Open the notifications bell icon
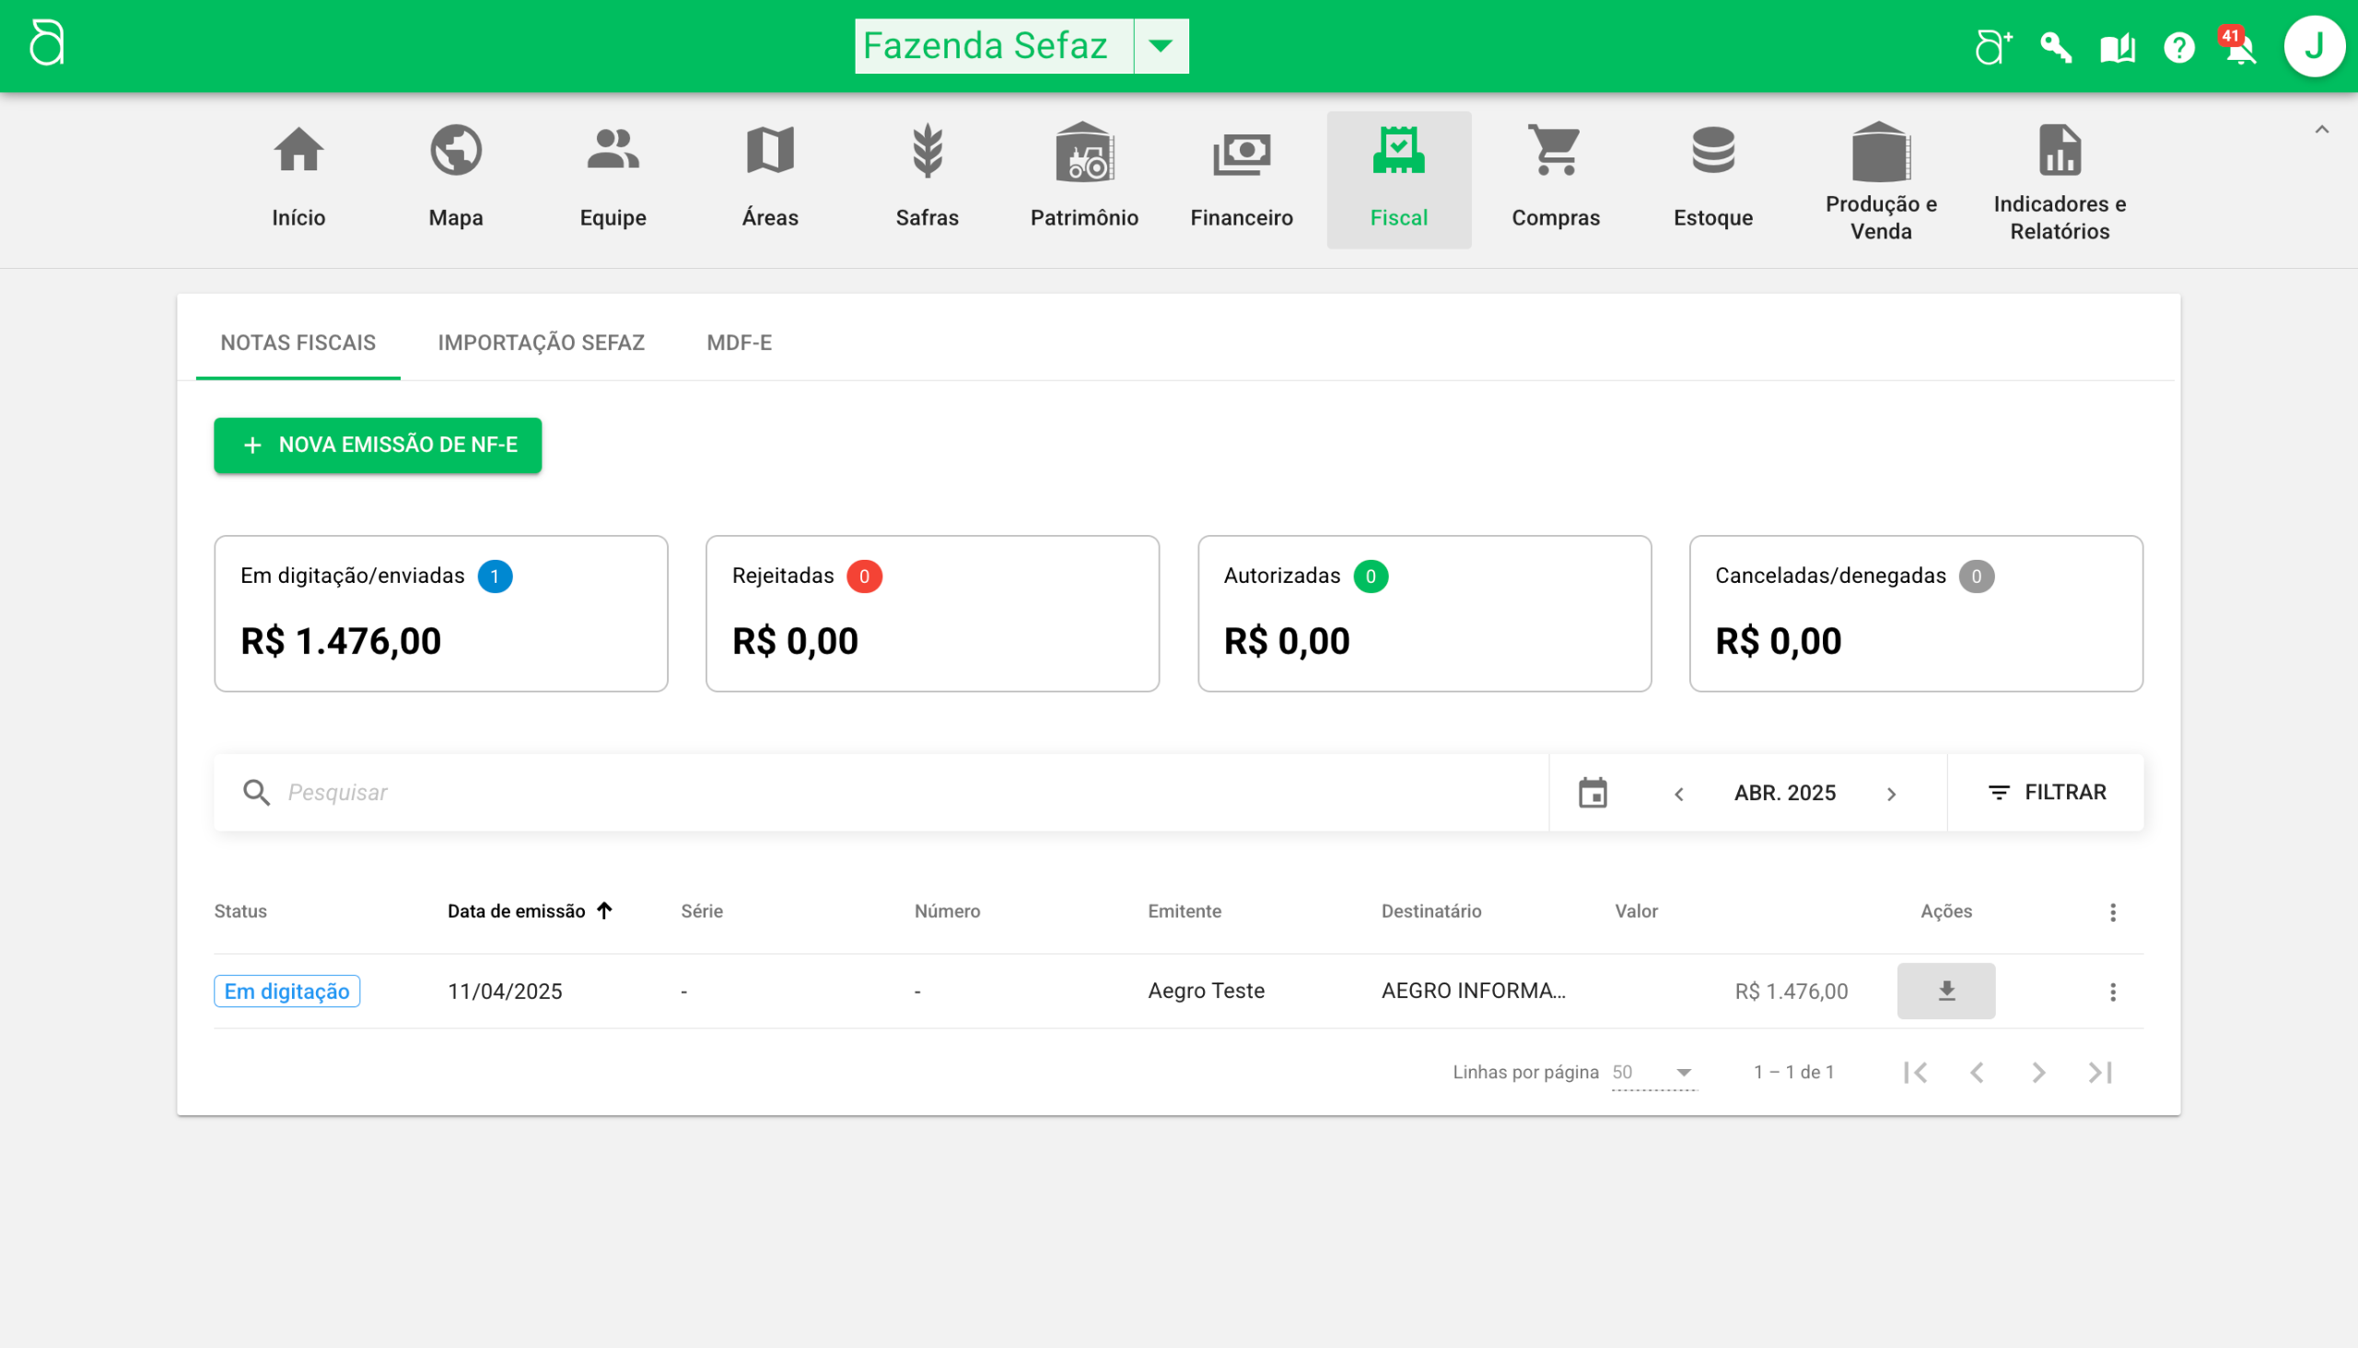This screenshot has height=1348, width=2358. click(x=2239, y=48)
